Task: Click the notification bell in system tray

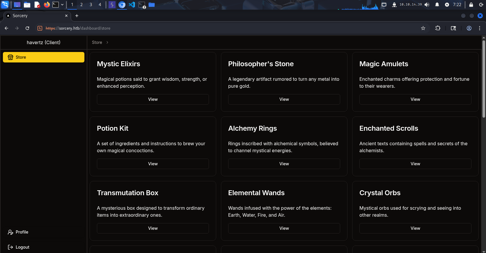Action: tap(437, 5)
